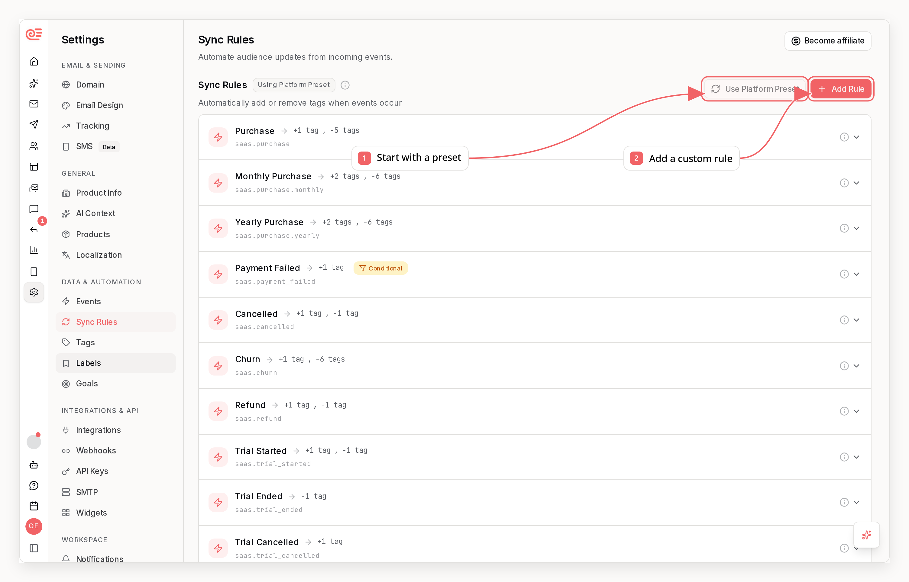
Task: Expand the Cancelled rule chevron
Action: [856, 320]
